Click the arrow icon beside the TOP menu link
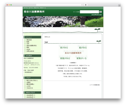Screen dimensions: 126x106 (x=25, y=44)
